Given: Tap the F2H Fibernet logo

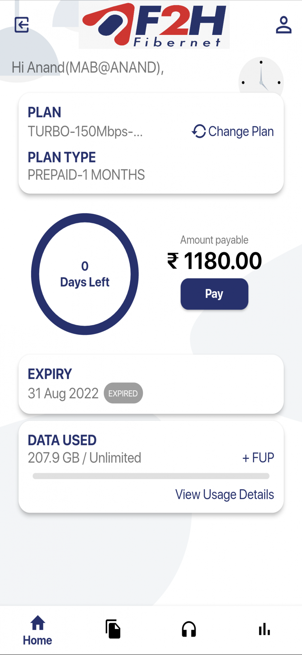Looking at the screenshot, I should pos(154,25).
